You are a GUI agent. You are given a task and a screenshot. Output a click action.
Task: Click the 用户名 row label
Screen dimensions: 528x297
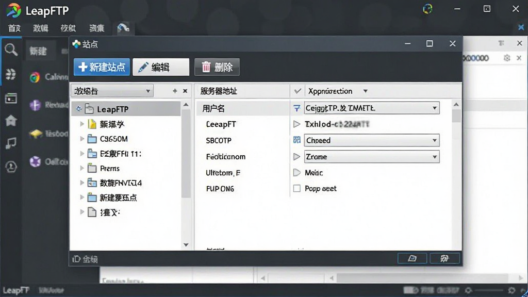coord(213,108)
